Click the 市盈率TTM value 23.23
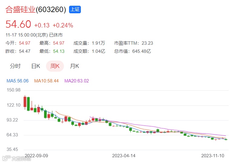The width and height of the screenshot is (235, 163). click(x=147, y=43)
